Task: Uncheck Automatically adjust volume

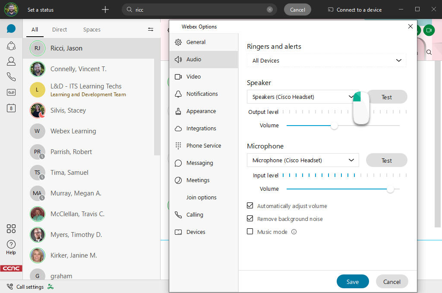Action: (x=249, y=206)
